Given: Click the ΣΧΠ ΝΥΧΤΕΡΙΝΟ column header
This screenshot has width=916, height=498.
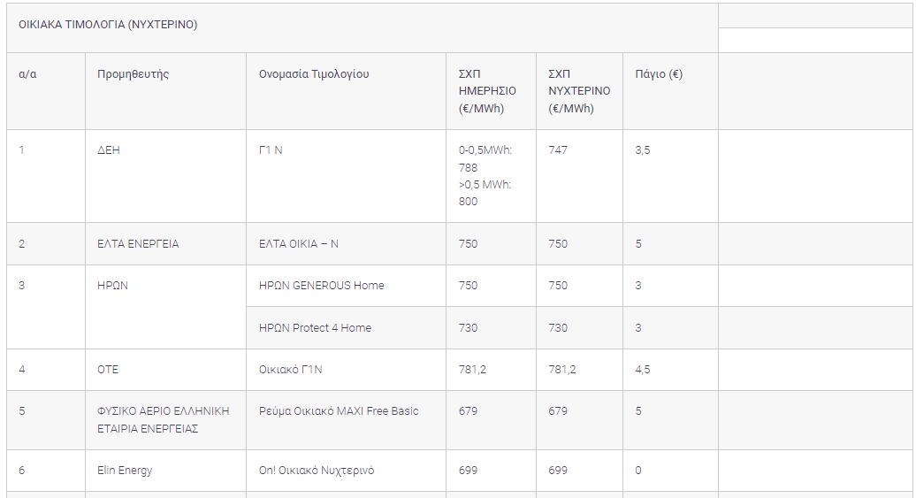Looking at the screenshot, I should (x=578, y=91).
